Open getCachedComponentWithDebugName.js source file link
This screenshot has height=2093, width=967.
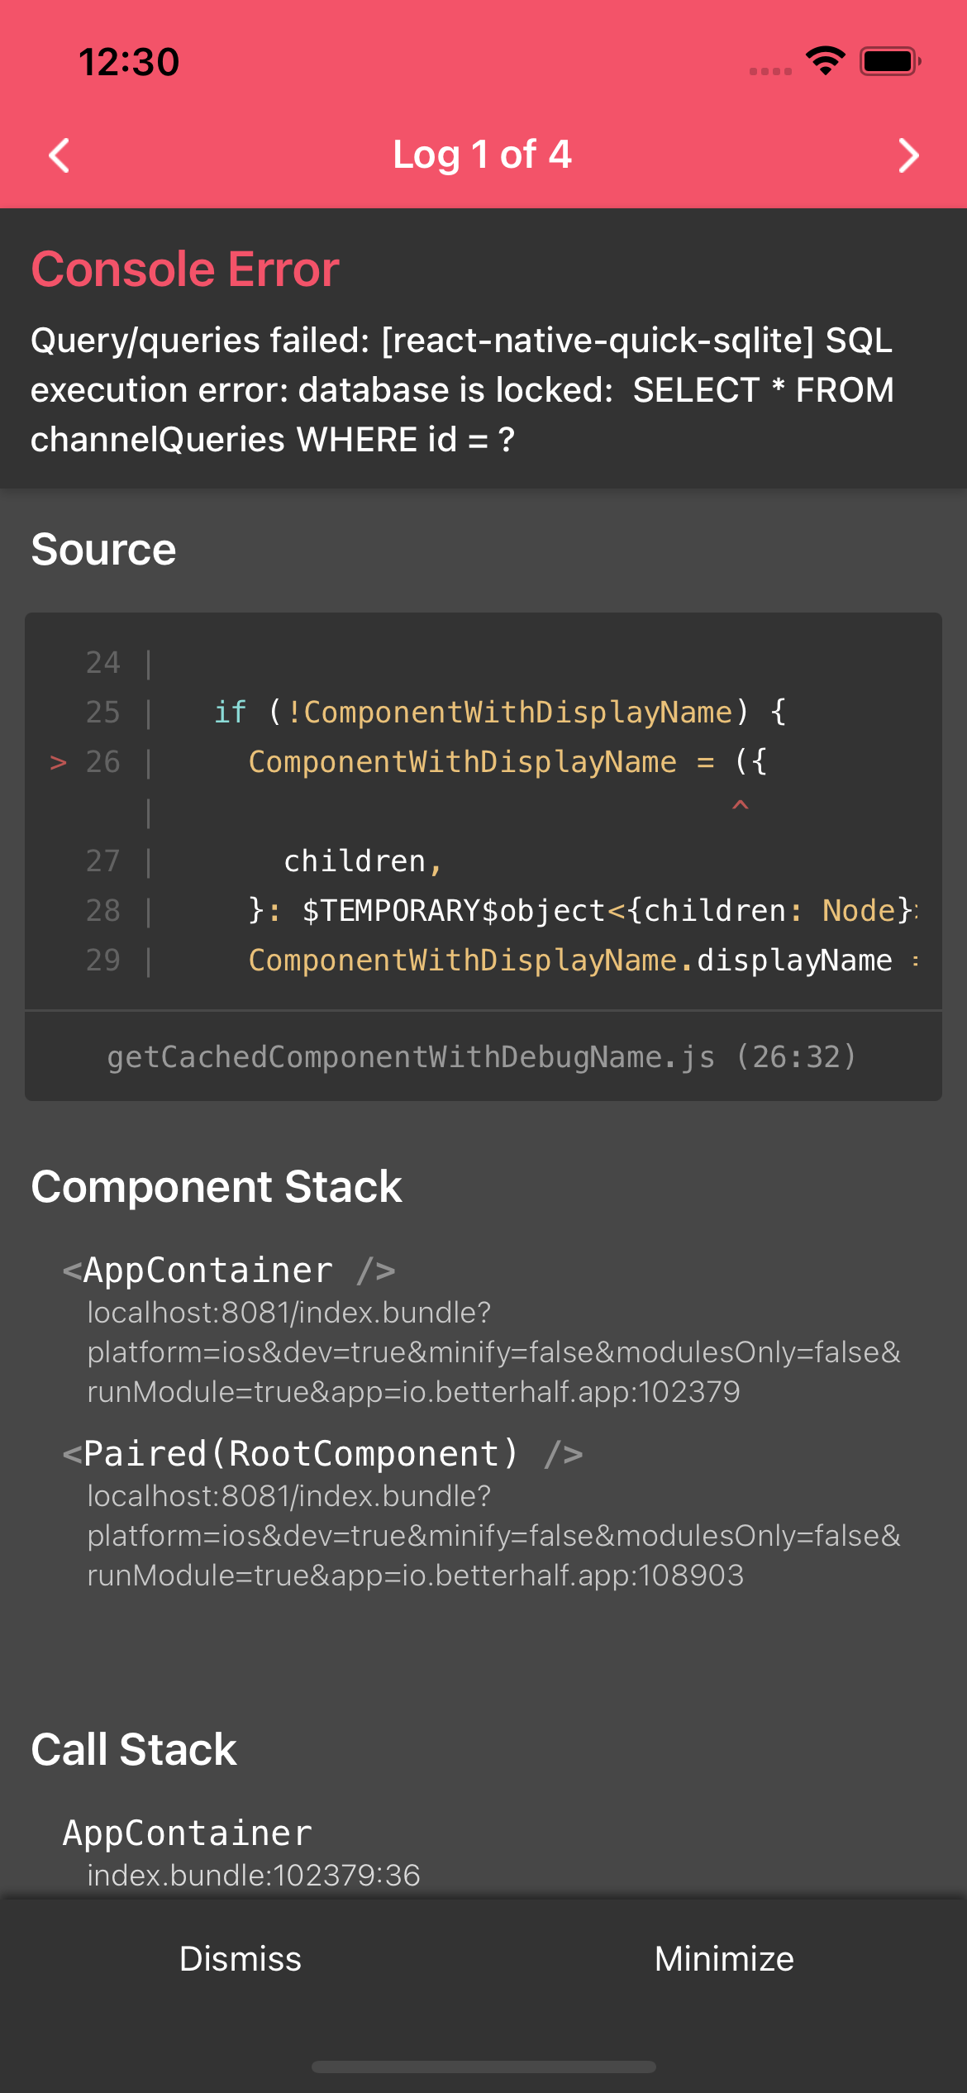coord(482,1056)
